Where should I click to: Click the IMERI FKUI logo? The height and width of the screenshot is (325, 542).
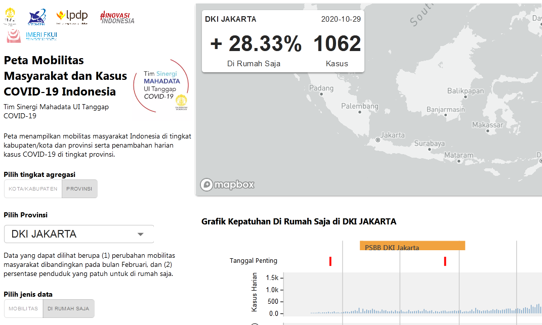31,35
